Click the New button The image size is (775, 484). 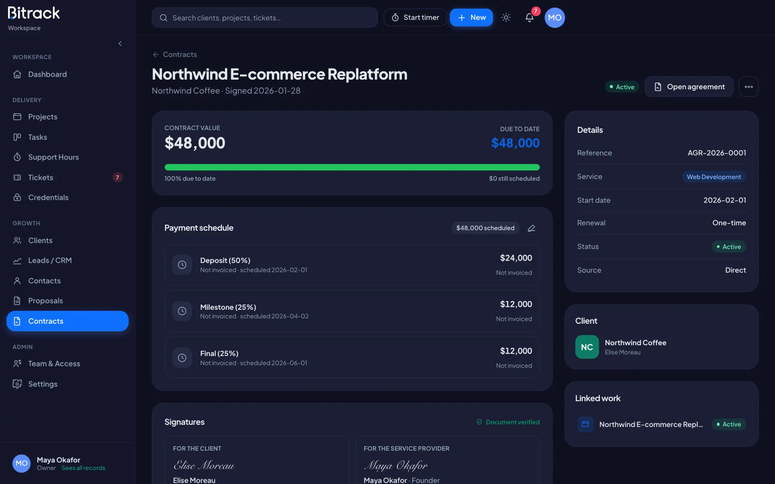(x=471, y=18)
